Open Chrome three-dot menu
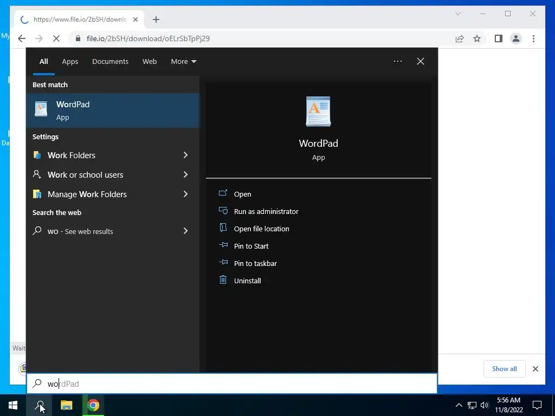This screenshot has height=416, width=555. [533, 38]
